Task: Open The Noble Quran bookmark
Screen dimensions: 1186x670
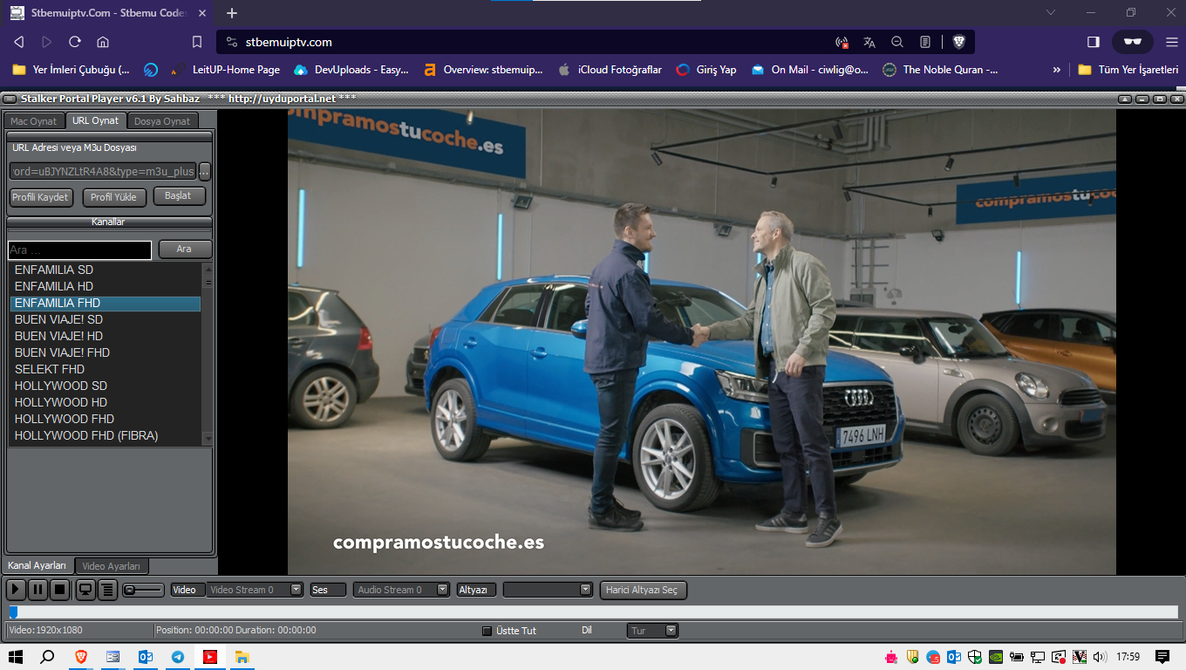Action: tap(941, 70)
